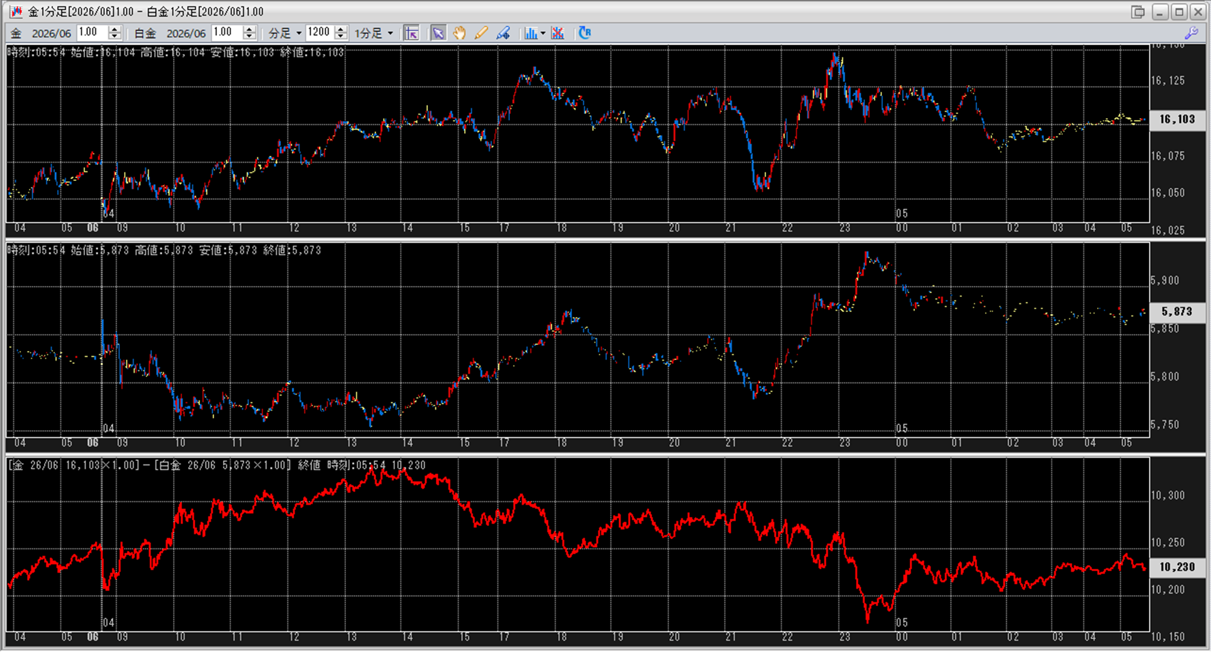
Task: Click the 16,103 gold price marker
Action: pos(1177,119)
